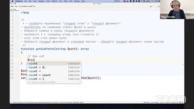The width and height of the screenshot is (194, 109).
Task: Click line number 11 in the gutter
Action: (x=12, y=49)
